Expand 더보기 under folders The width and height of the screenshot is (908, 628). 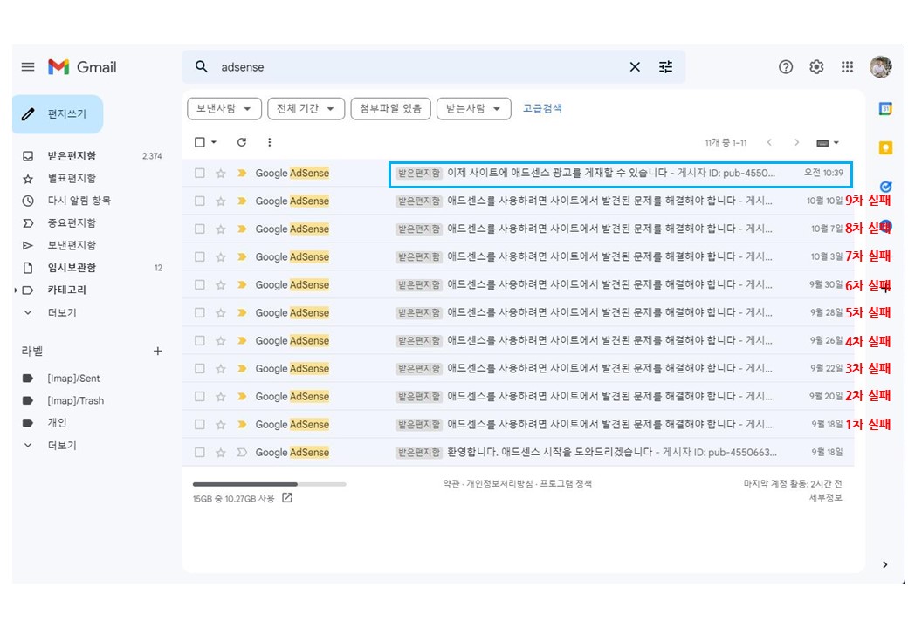pos(61,313)
